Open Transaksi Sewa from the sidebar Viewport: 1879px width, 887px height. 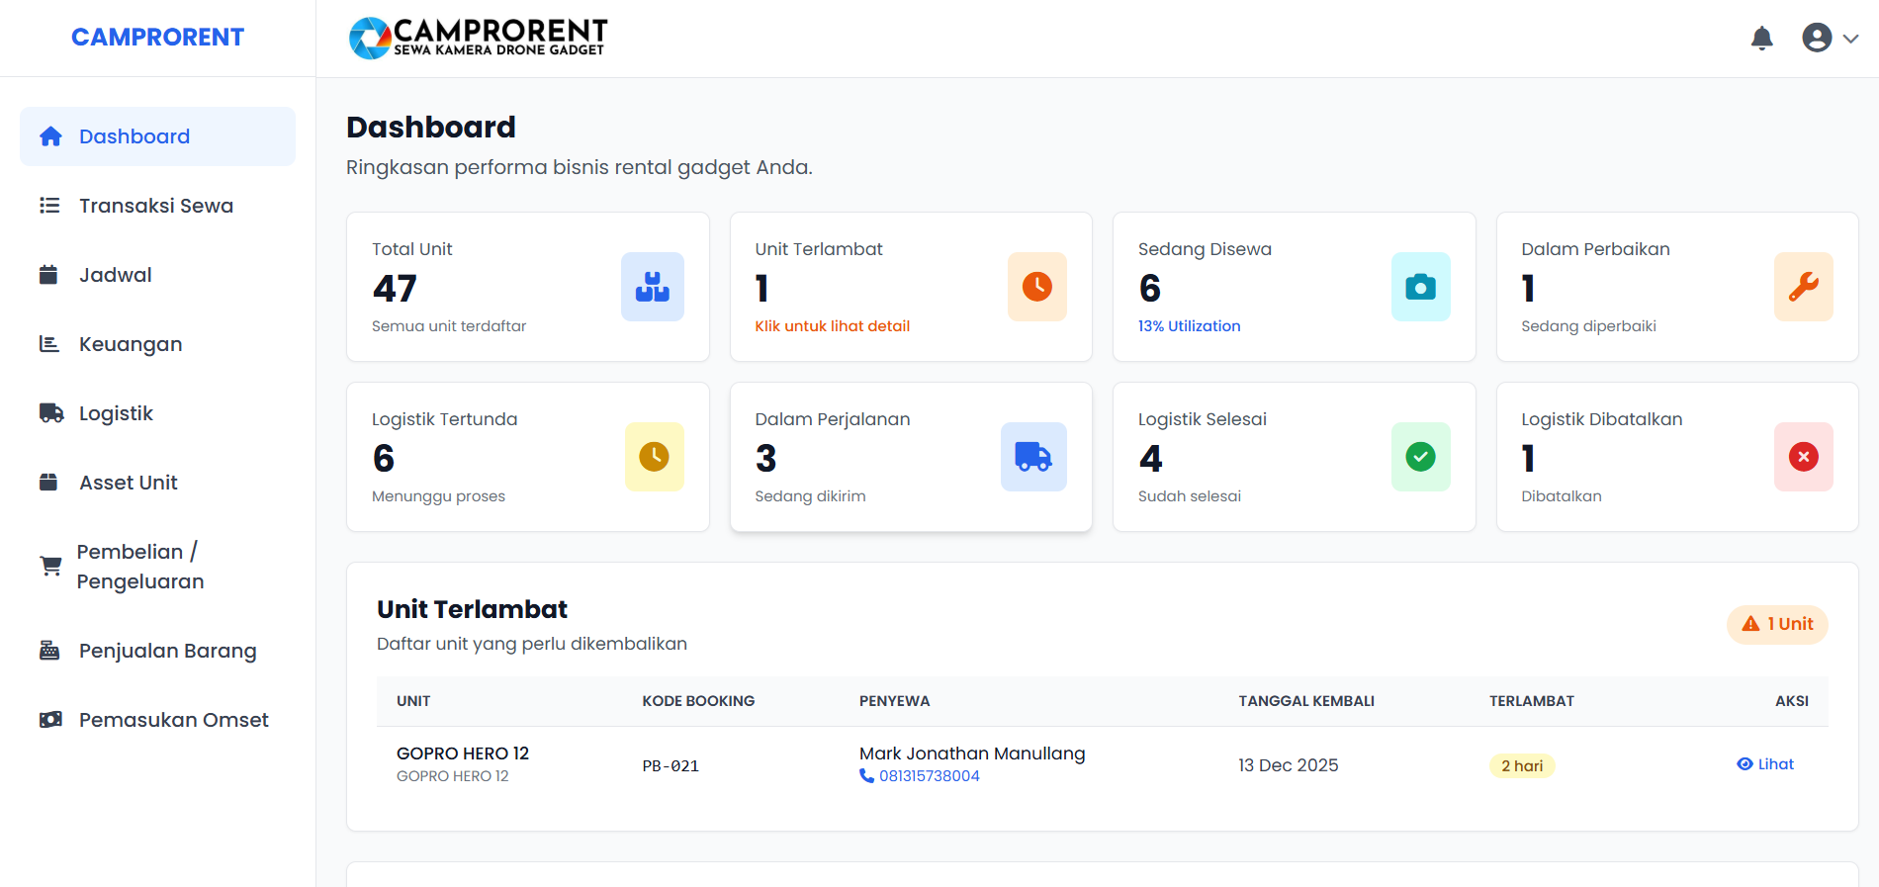156,206
